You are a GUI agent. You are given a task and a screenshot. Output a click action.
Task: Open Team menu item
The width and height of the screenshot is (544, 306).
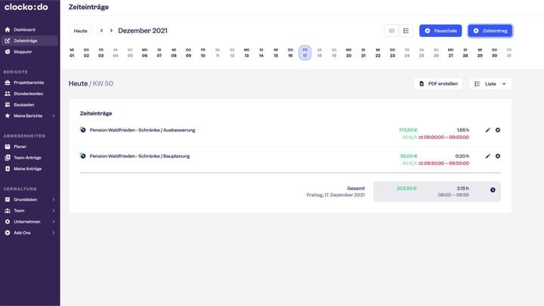pos(29,211)
